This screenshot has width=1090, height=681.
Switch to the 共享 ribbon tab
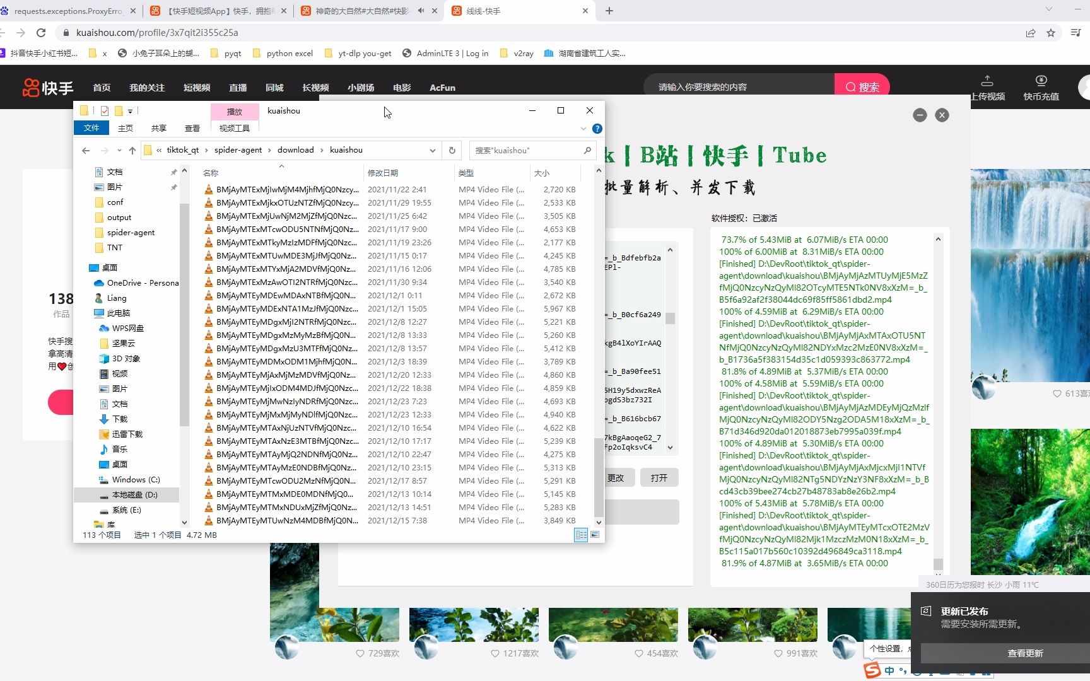159,128
